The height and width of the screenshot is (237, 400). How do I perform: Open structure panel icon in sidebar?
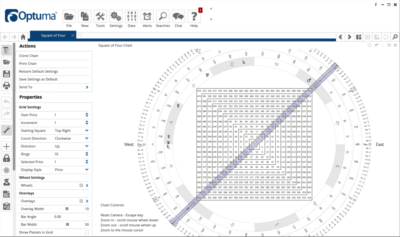coord(6,50)
